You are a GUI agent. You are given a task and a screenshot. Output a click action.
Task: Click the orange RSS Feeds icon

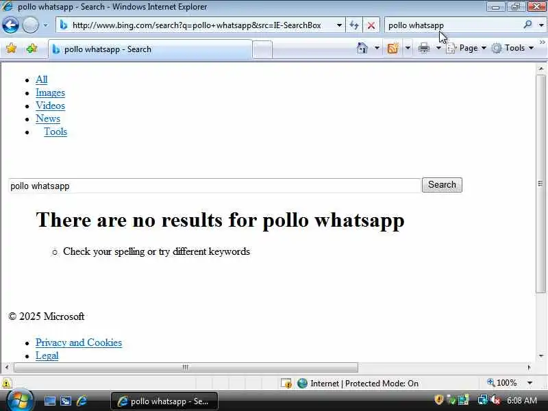tap(393, 48)
